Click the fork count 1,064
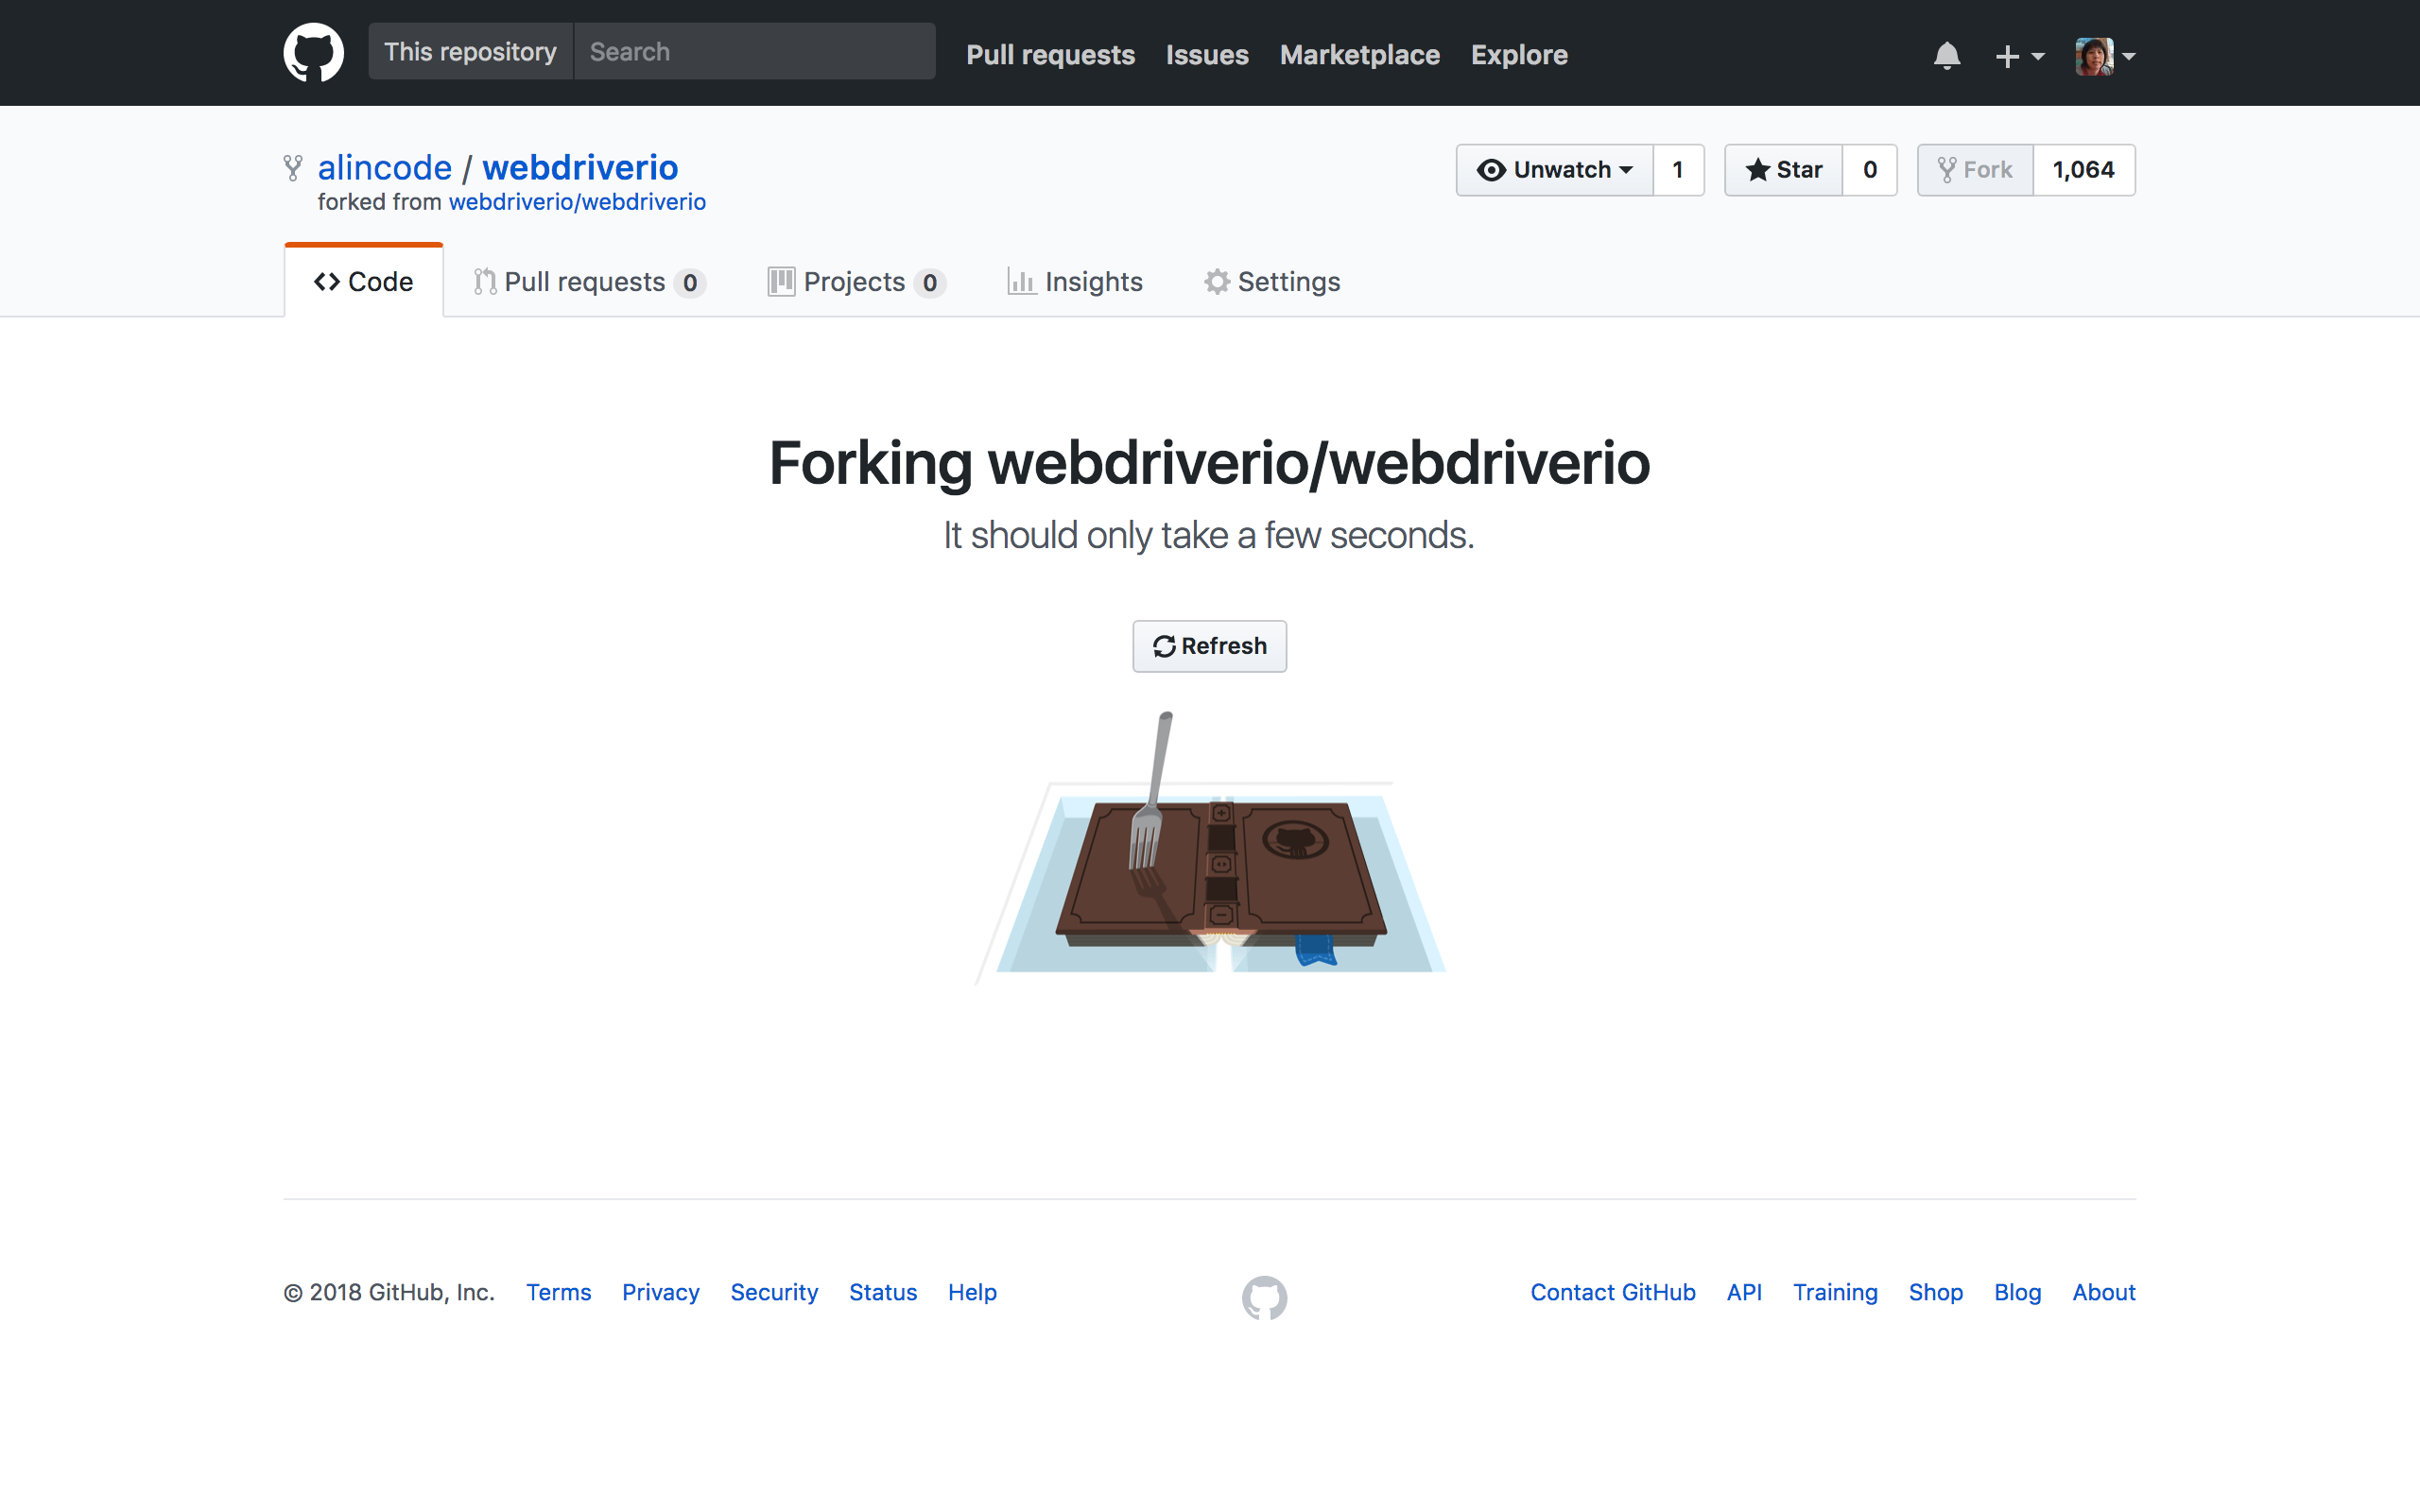This screenshot has height=1512, width=2420. (x=2083, y=170)
